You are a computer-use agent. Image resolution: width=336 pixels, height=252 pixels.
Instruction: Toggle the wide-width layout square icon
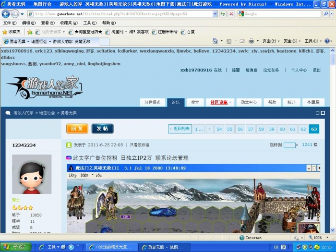tap(323, 113)
